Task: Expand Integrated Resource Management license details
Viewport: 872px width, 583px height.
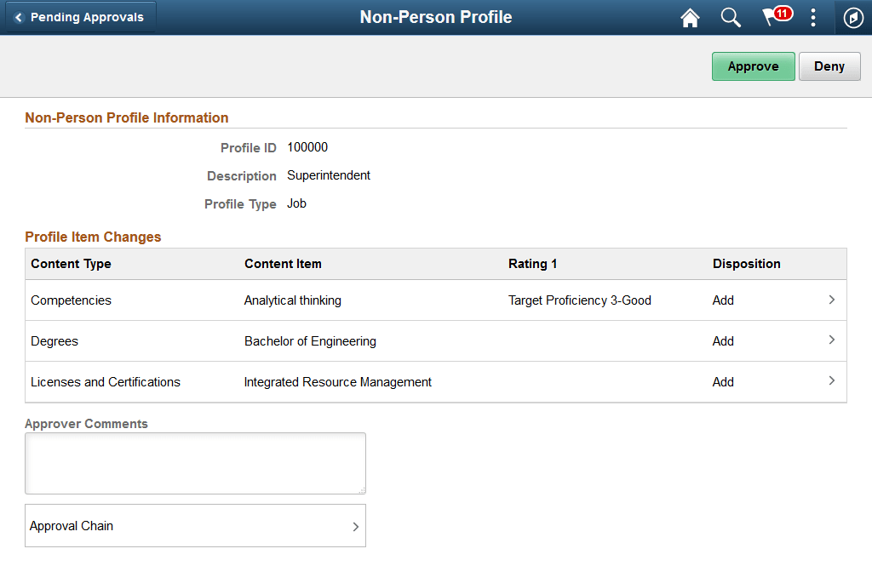Action: (832, 381)
